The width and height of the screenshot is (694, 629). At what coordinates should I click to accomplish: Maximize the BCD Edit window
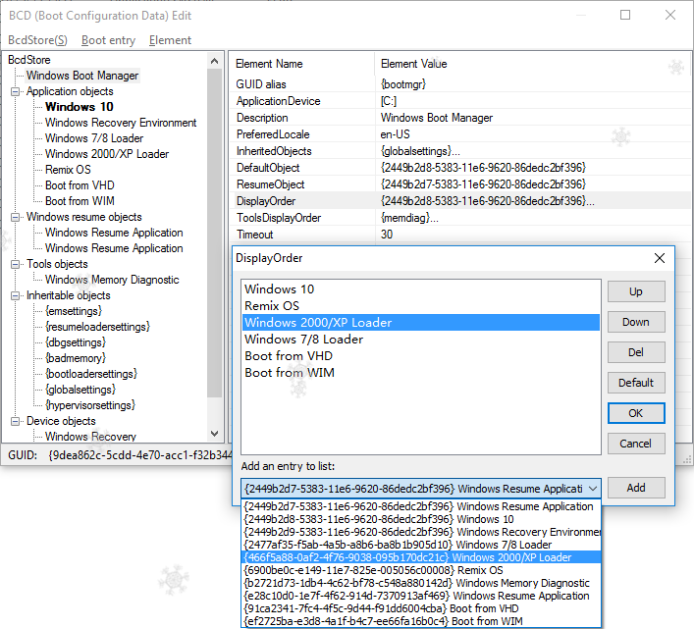tap(625, 15)
